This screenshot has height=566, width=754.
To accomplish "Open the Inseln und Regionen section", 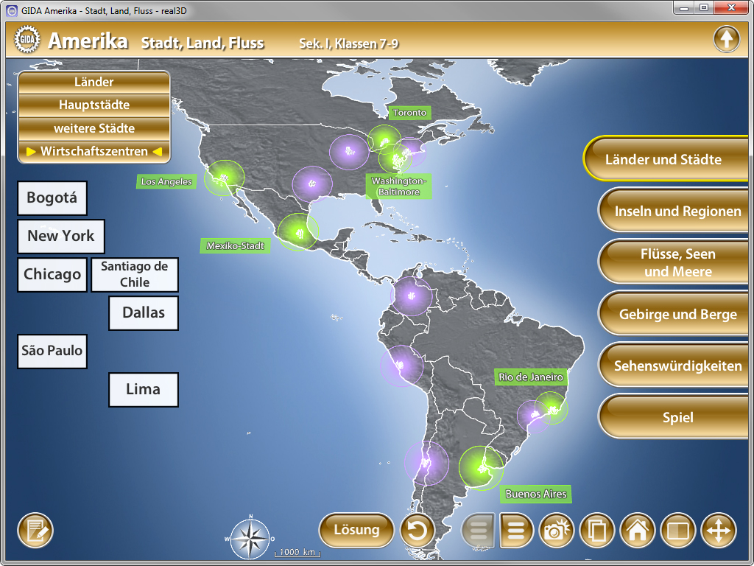I will point(677,212).
